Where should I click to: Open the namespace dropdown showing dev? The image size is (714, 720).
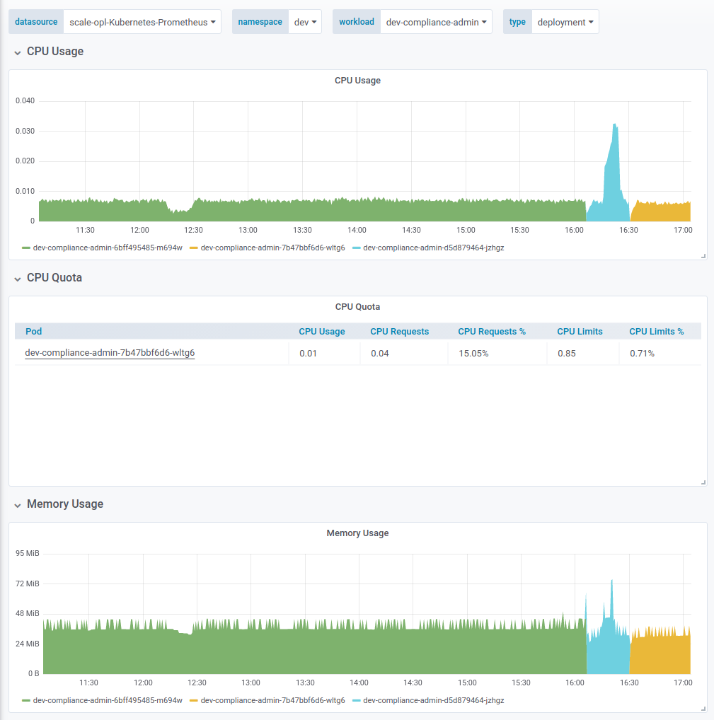[x=305, y=22]
